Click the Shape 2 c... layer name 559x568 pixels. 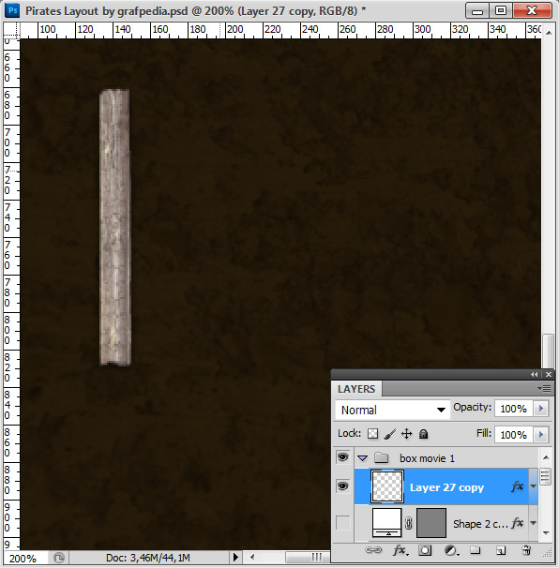480,523
